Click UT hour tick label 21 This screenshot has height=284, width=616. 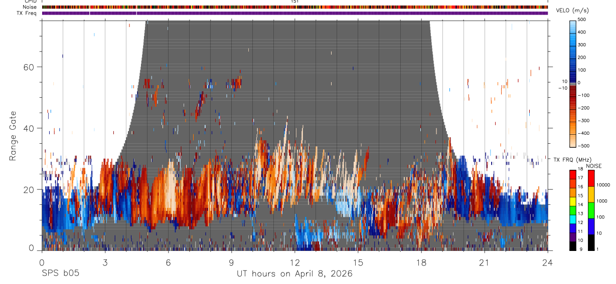click(485, 262)
